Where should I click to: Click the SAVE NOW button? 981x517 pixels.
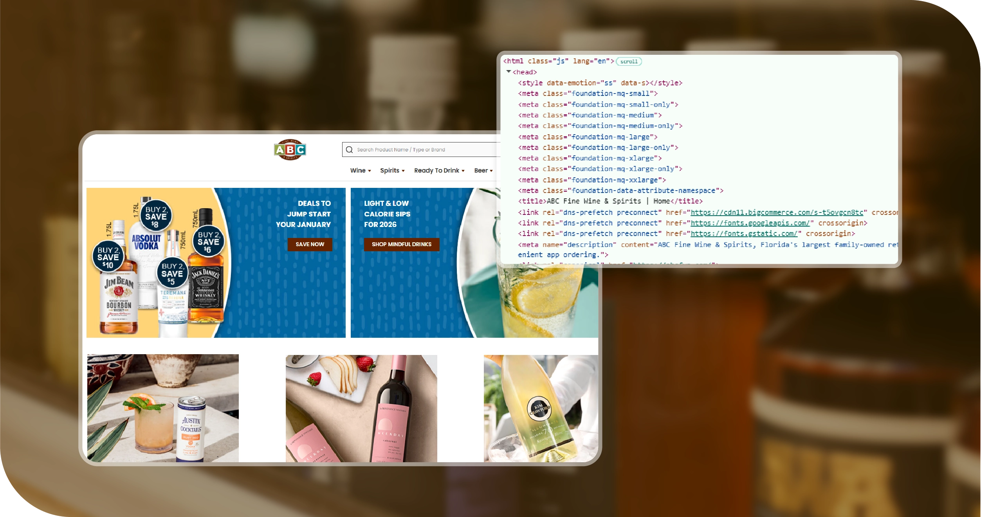(310, 244)
